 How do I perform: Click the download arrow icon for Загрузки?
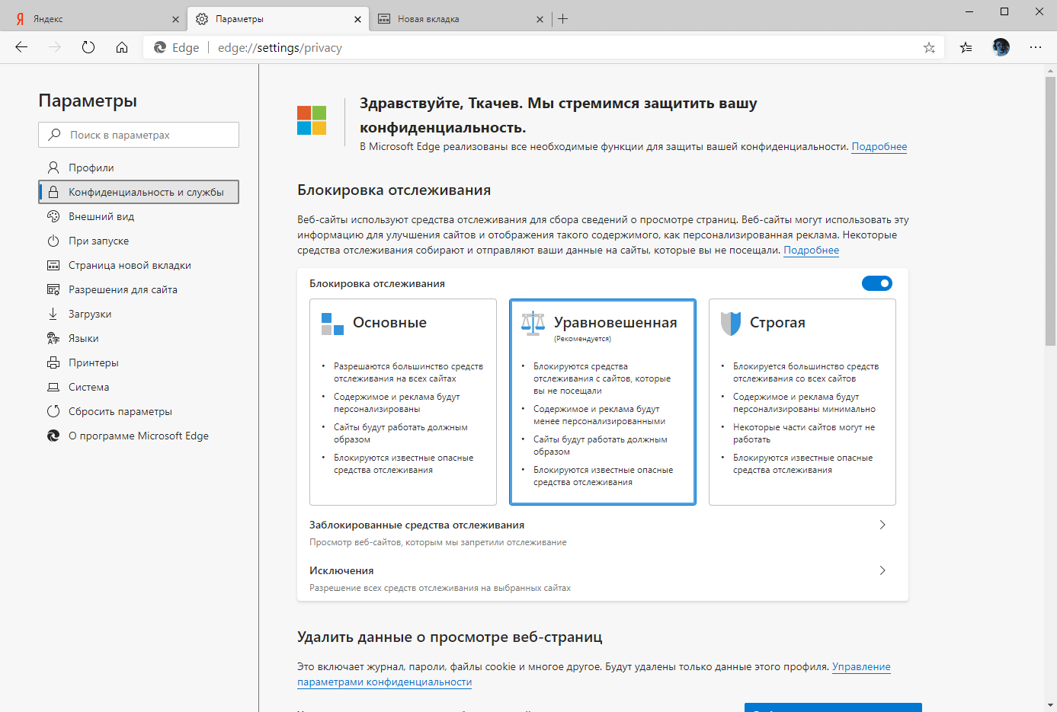(53, 314)
